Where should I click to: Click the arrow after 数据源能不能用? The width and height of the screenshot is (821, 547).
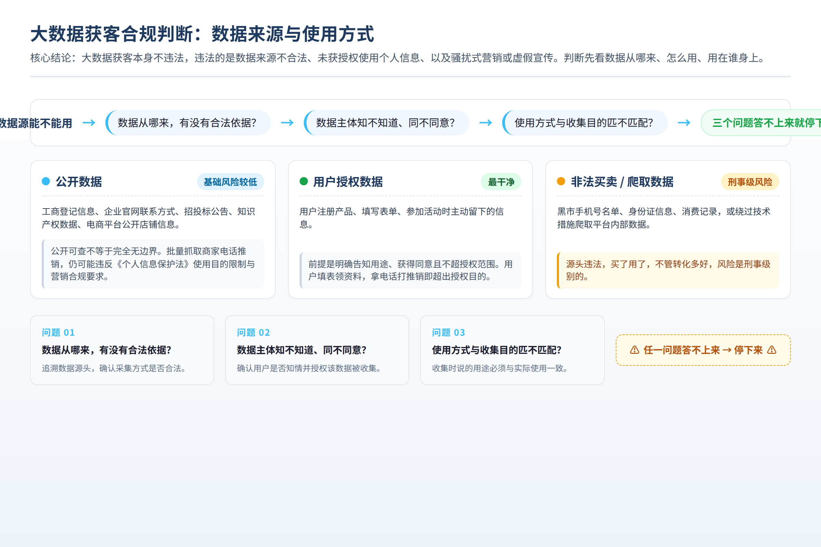(x=89, y=123)
